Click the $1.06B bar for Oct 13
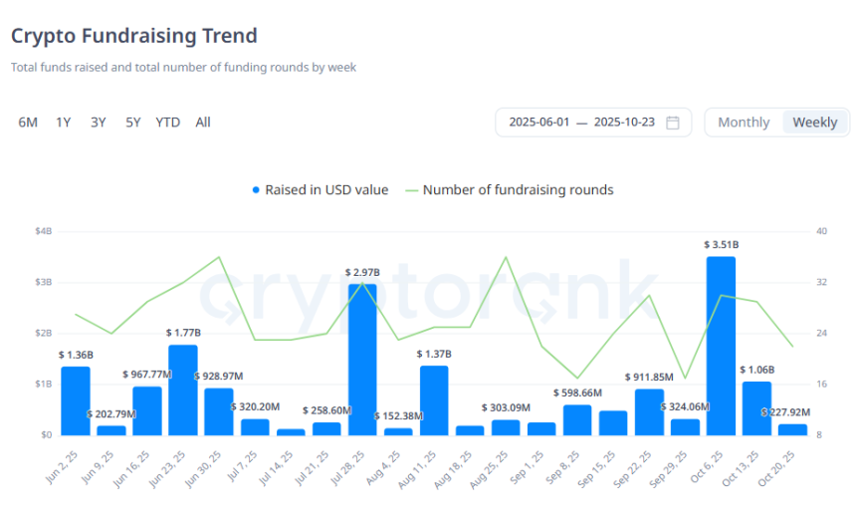Image resolution: width=856 pixels, height=526 pixels. (756, 408)
